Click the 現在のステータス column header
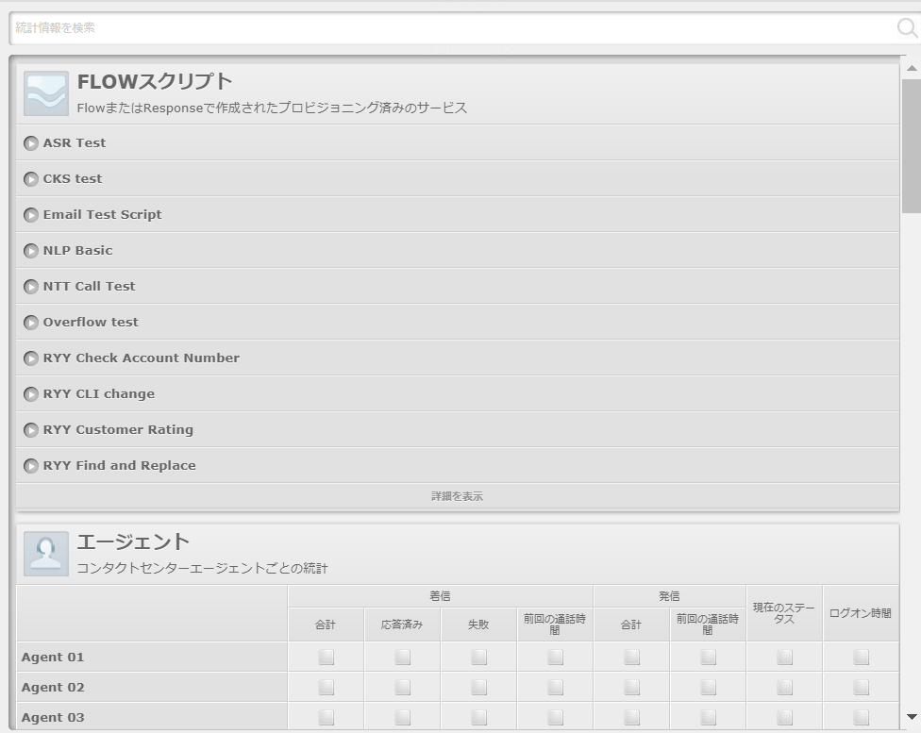The image size is (921, 733). pyautogui.click(x=784, y=613)
